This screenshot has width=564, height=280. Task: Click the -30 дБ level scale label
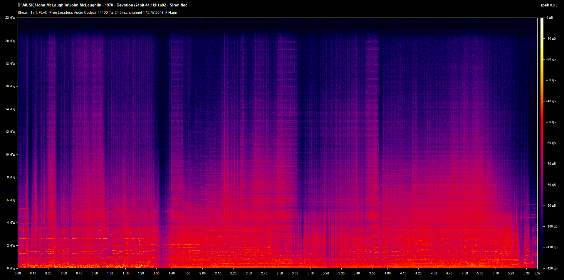coord(551,80)
